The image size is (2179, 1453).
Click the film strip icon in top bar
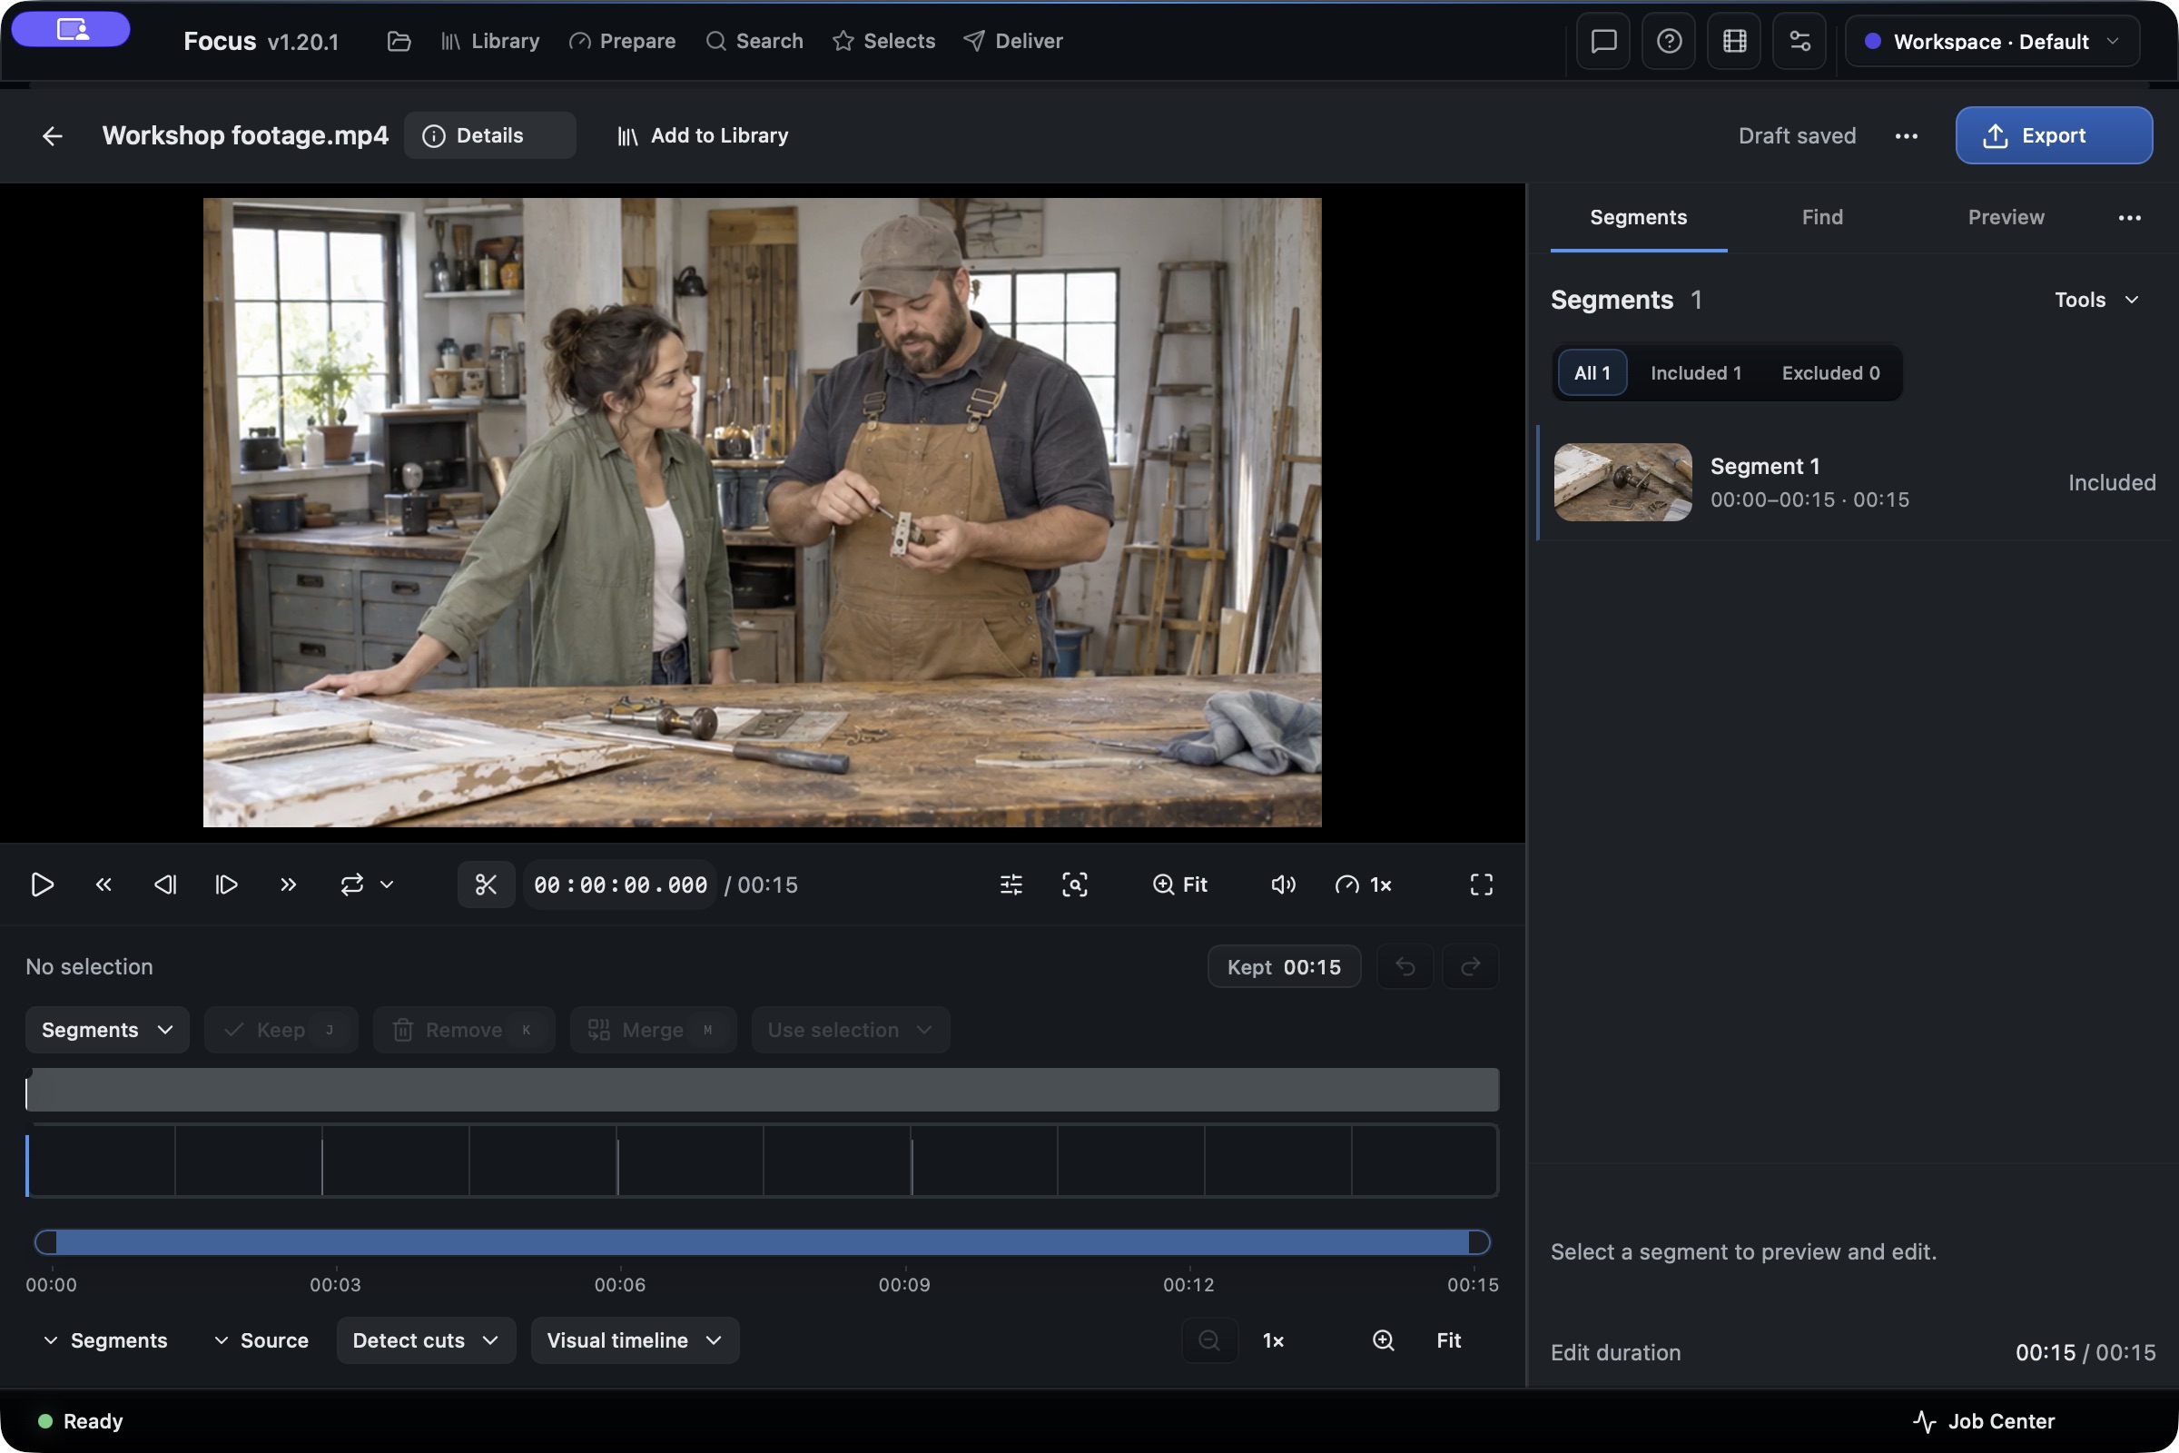coord(1734,41)
